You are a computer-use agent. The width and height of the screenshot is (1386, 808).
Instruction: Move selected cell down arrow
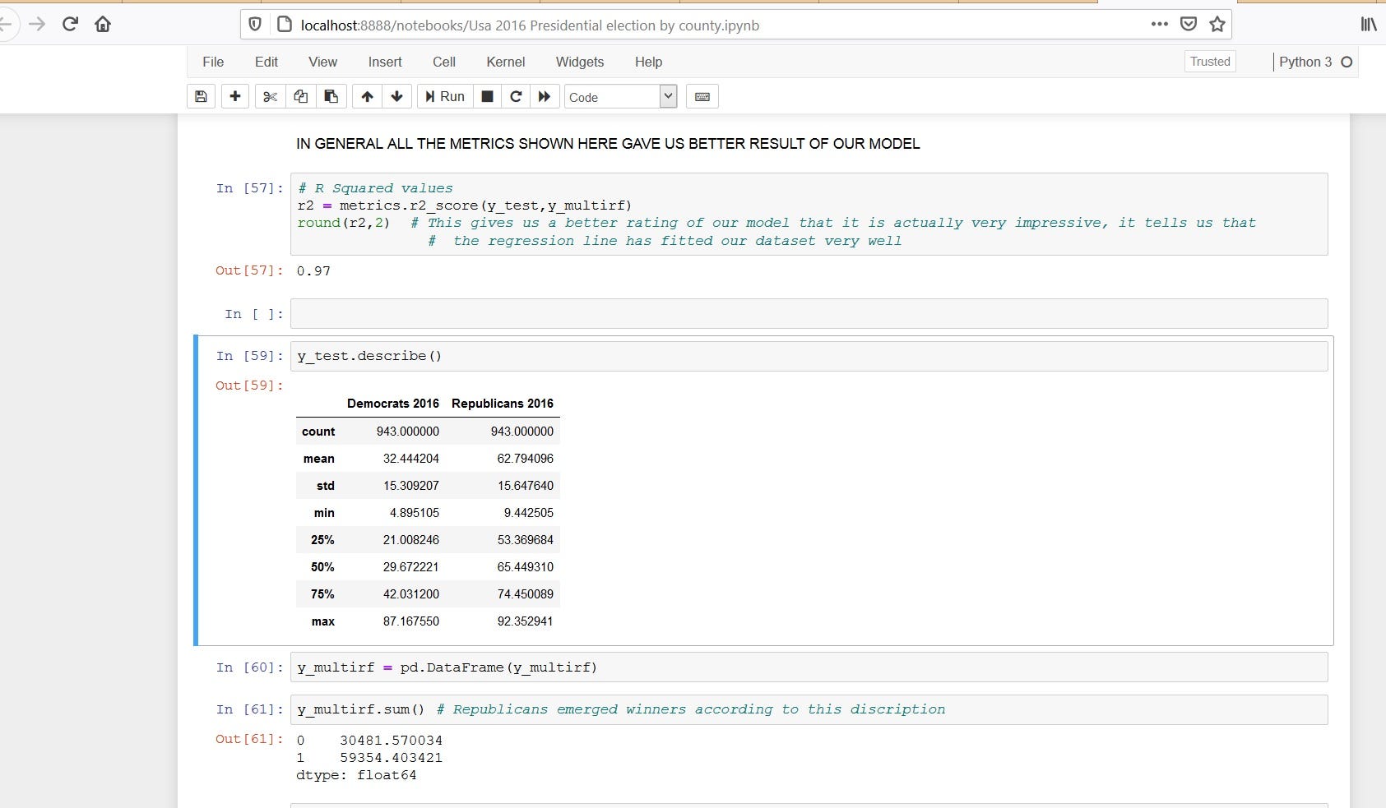click(x=397, y=96)
